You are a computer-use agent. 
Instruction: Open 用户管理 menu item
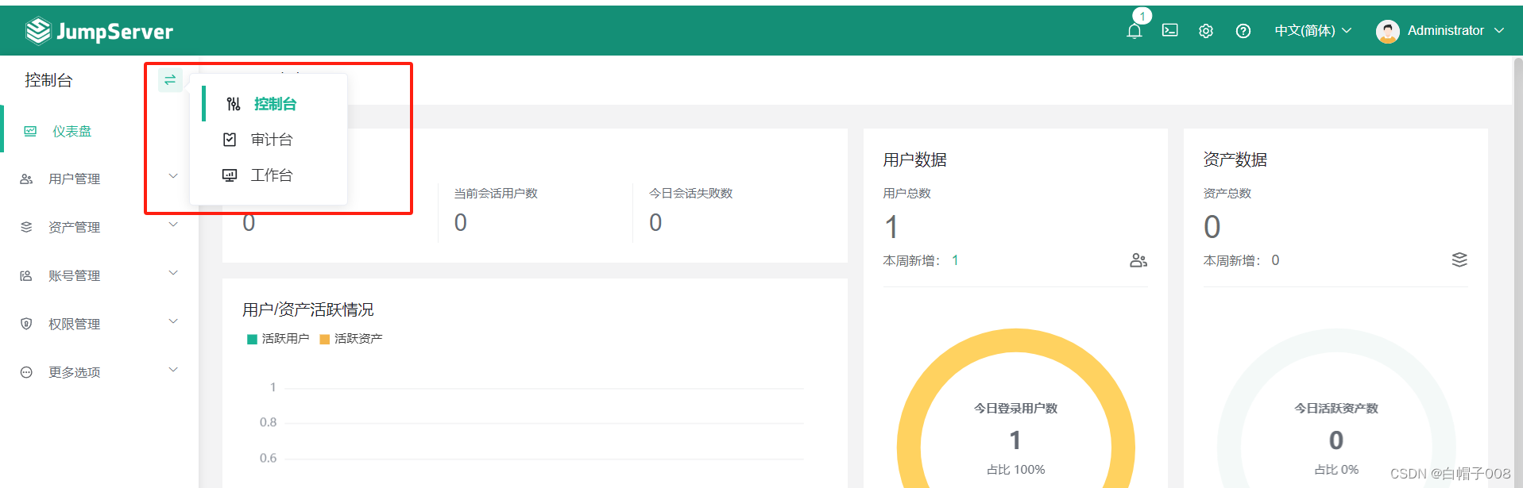pyautogui.click(x=99, y=179)
